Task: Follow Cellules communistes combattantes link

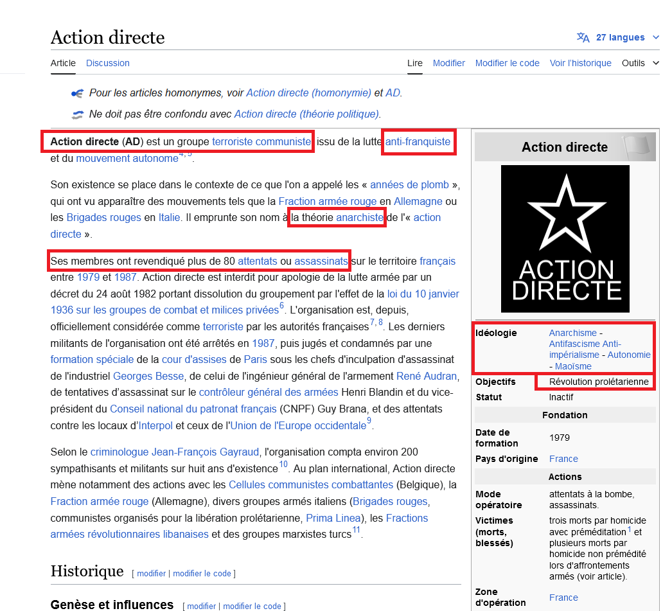Action: pyautogui.click(x=311, y=484)
